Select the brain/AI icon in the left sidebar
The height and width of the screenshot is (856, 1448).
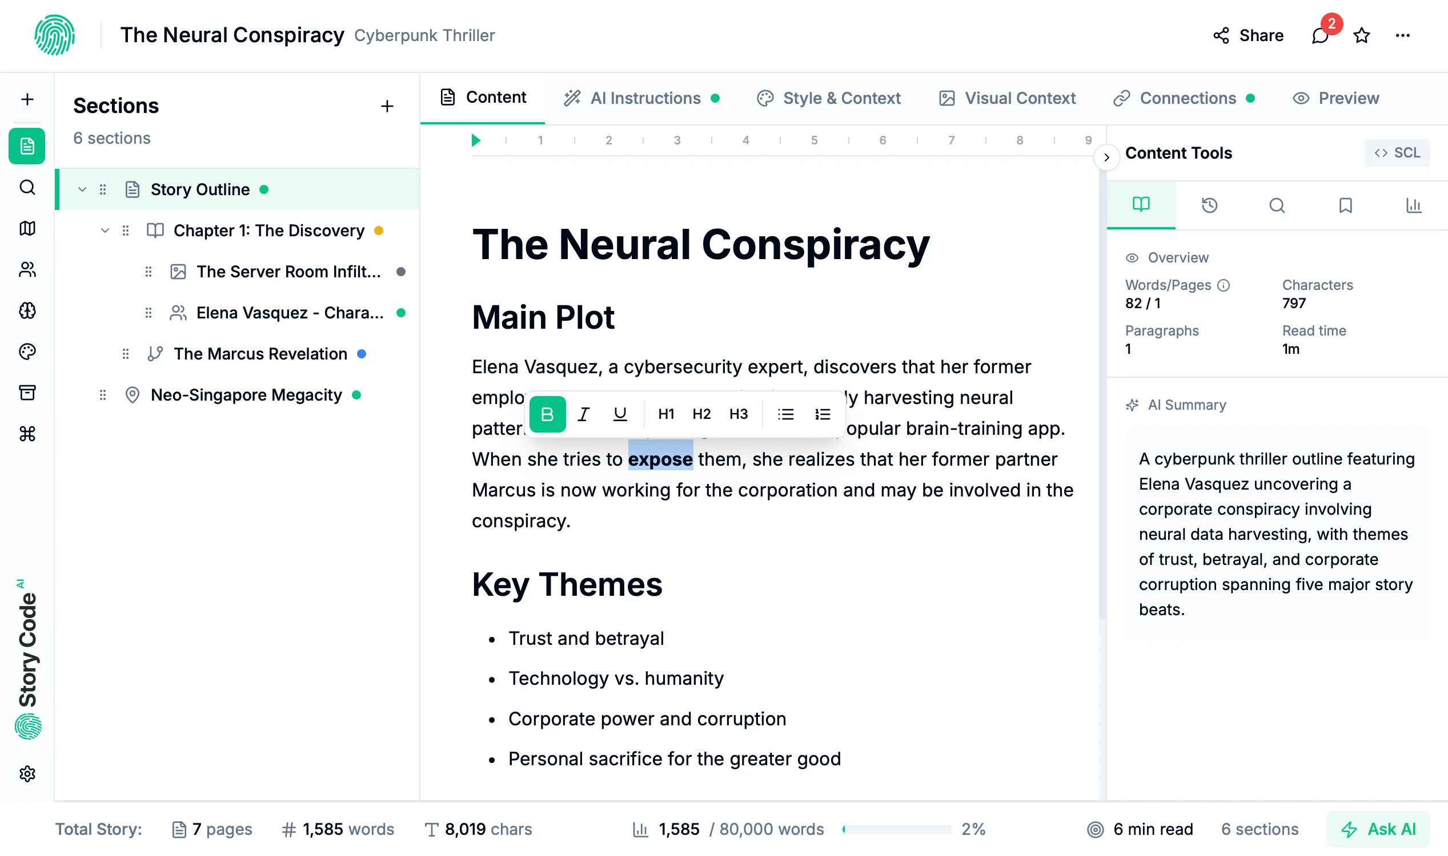(27, 311)
